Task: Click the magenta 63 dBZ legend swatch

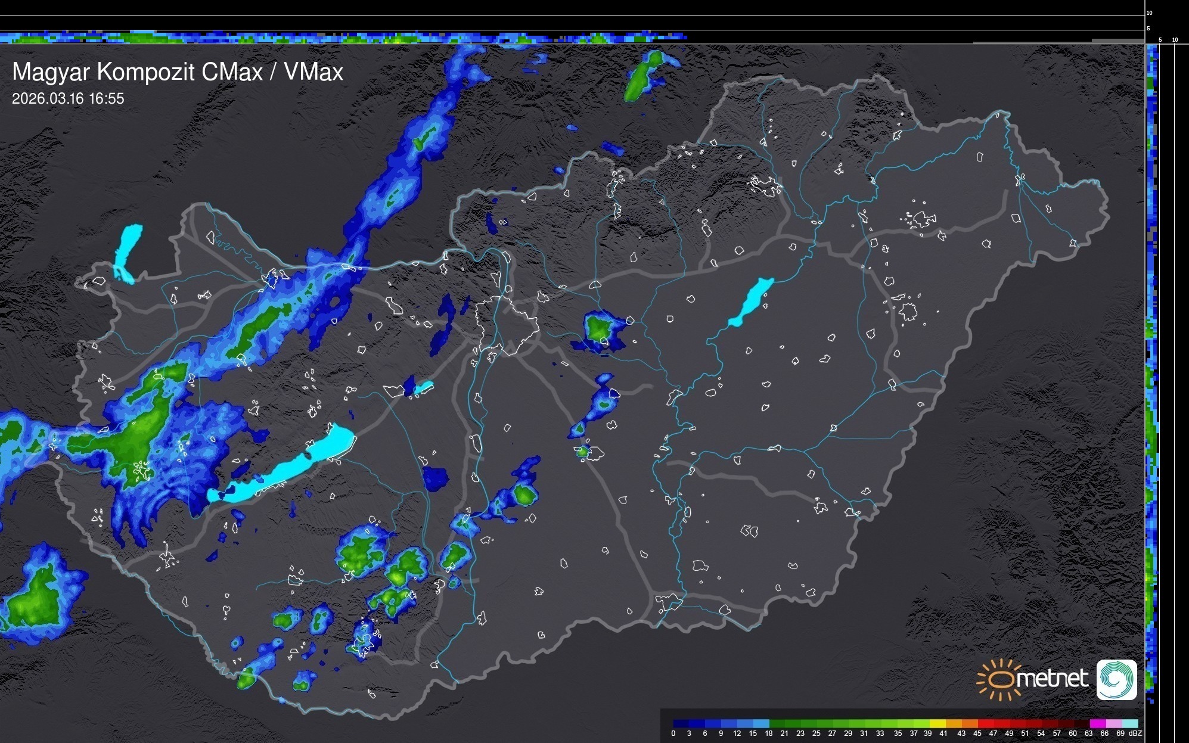Action: pyautogui.click(x=1097, y=723)
